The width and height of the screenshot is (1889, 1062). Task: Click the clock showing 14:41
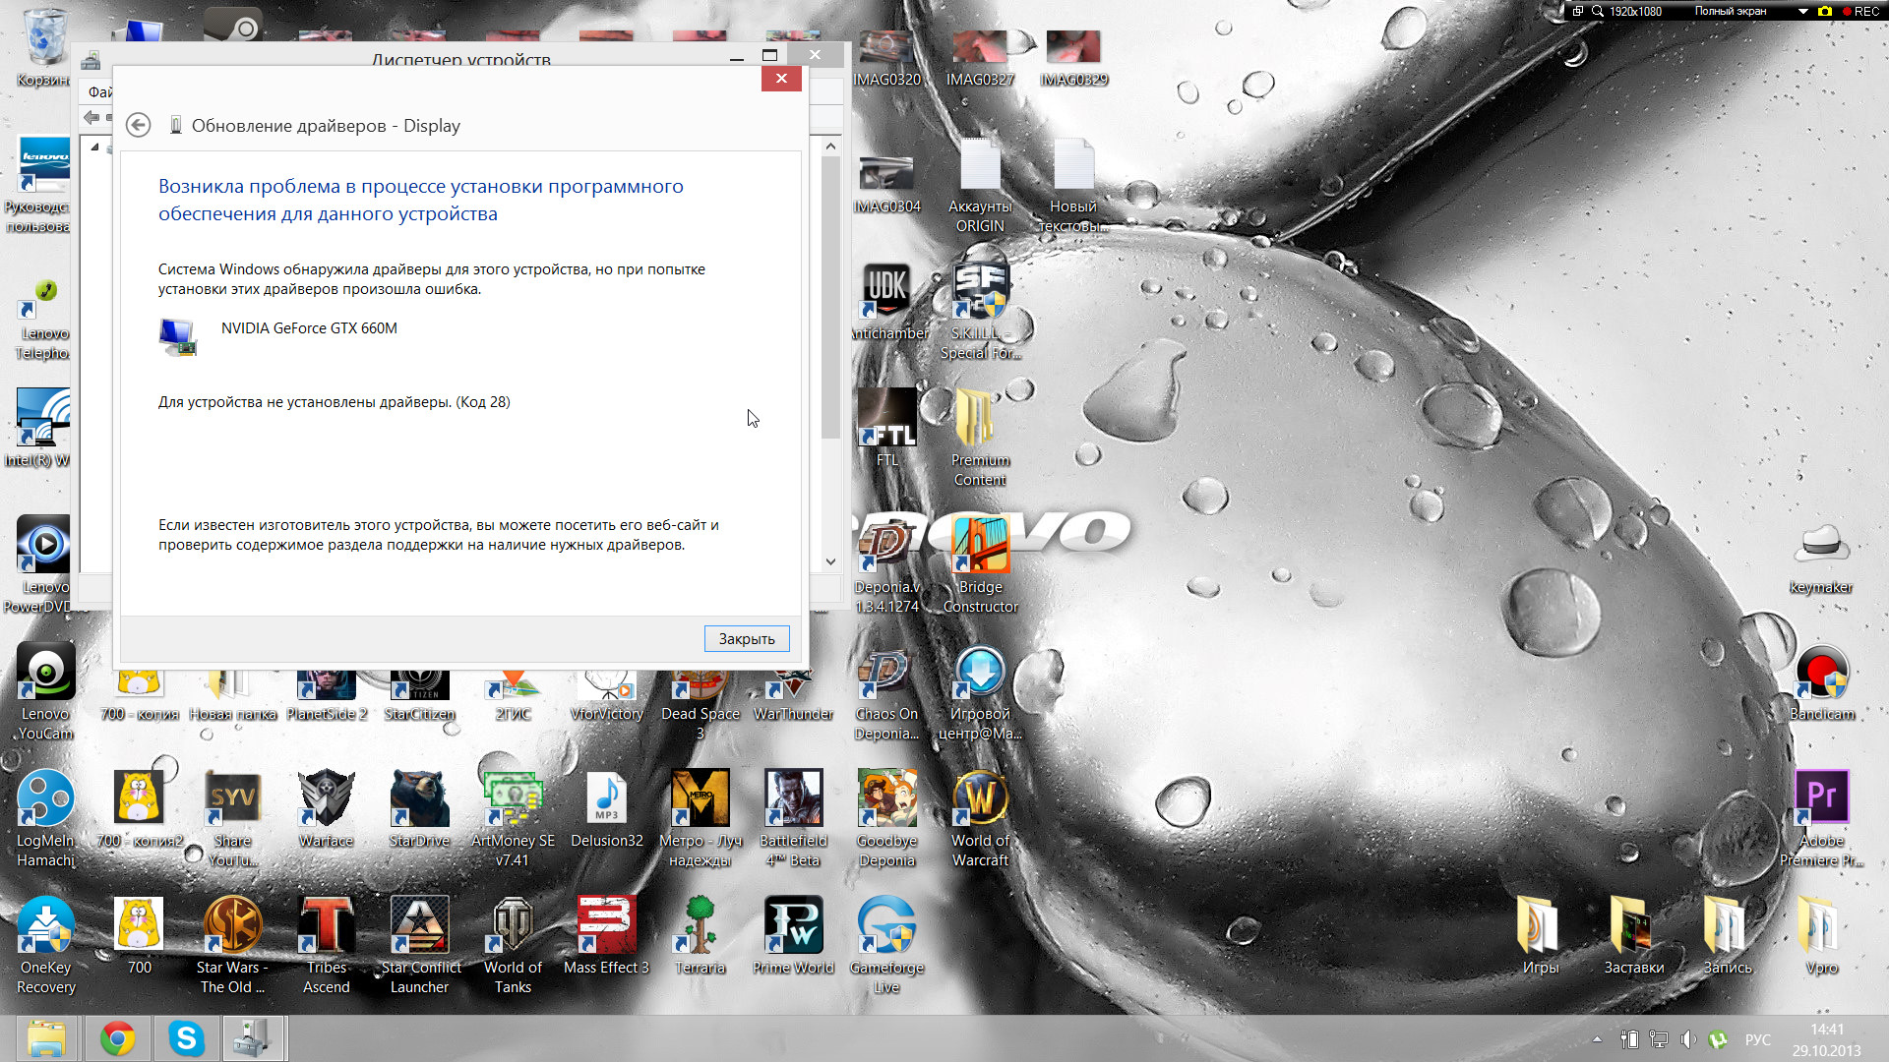pyautogui.click(x=1826, y=1030)
